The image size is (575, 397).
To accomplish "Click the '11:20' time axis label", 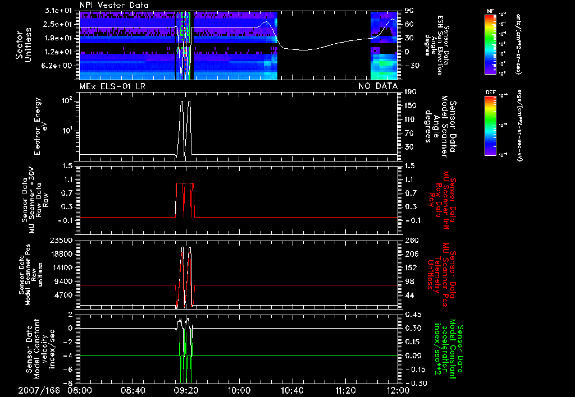I will click(345, 390).
